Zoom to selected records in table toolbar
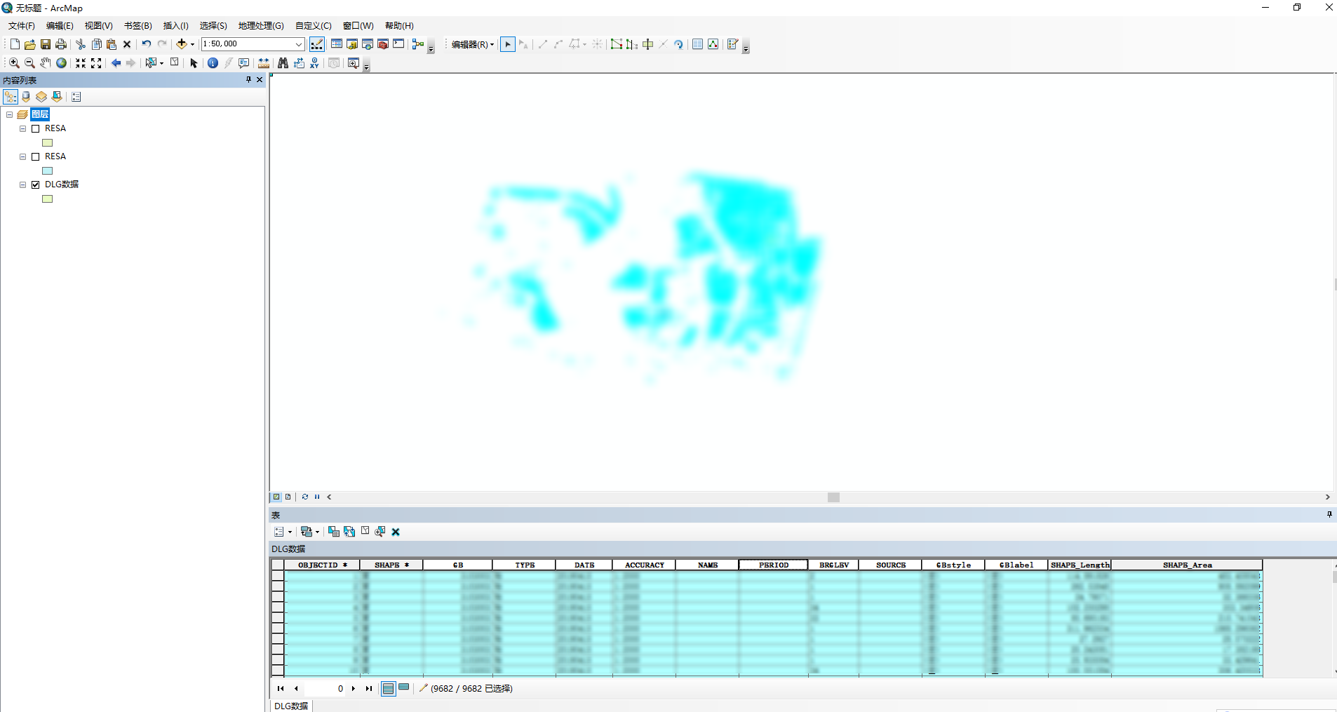Screen dimensions: 1337x712 tap(380, 532)
